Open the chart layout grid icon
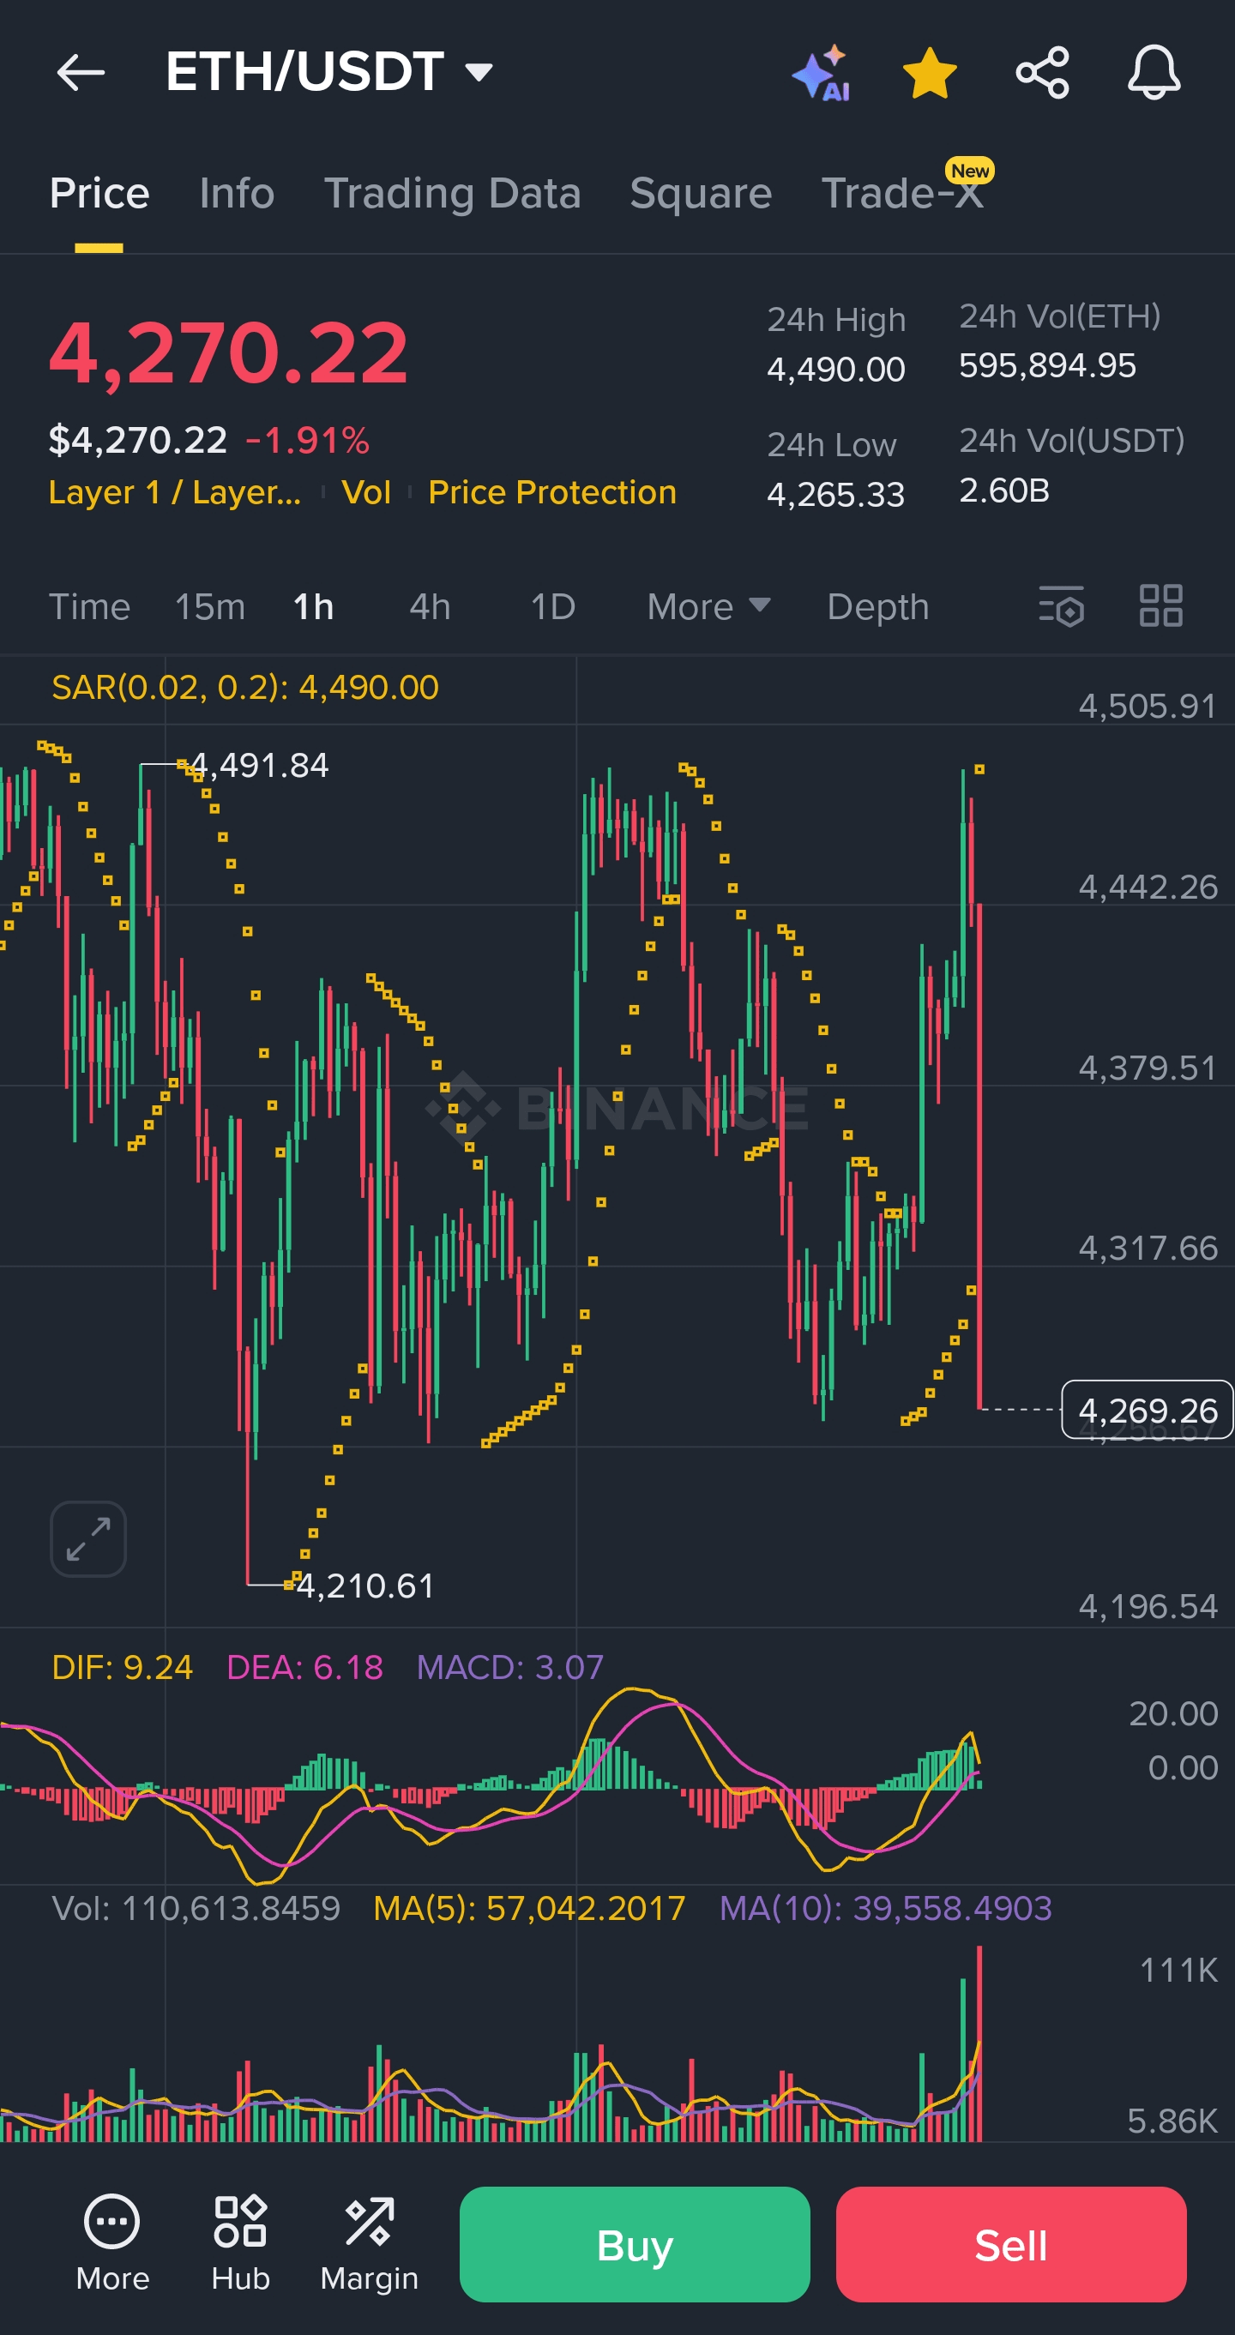This screenshot has width=1235, height=2335. [x=1160, y=605]
